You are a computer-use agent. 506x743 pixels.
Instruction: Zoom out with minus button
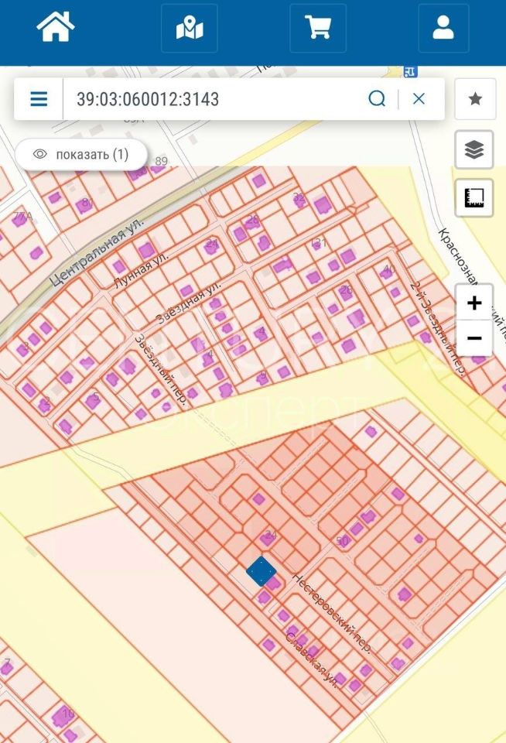[x=474, y=338]
